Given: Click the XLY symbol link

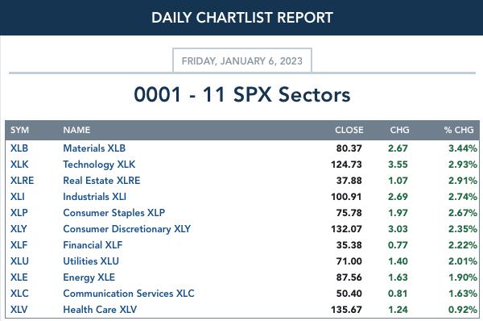Looking at the screenshot, I should (x=19, y=229).
